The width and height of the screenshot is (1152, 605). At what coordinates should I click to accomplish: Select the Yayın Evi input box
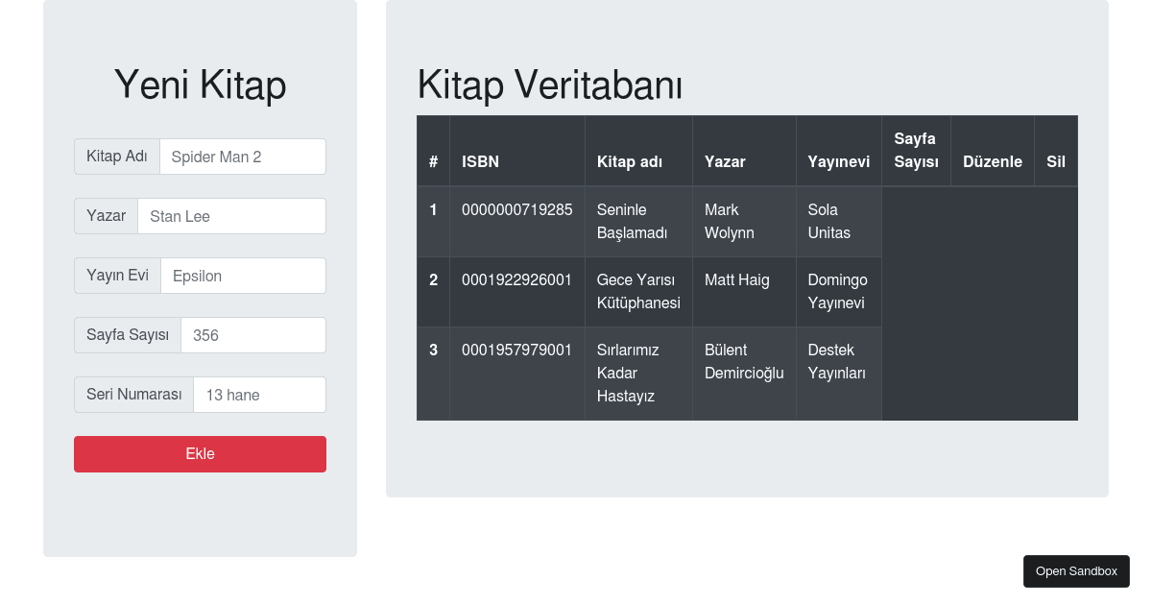[x=243, y=276]
